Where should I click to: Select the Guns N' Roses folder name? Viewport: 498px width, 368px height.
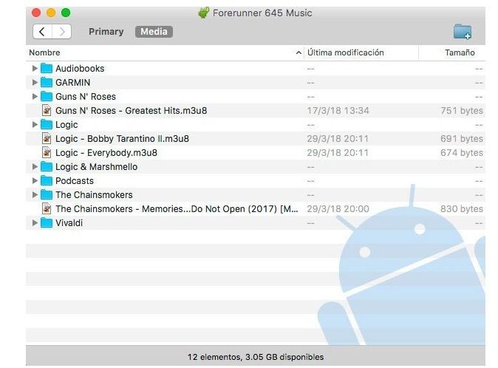coord(86,96)
